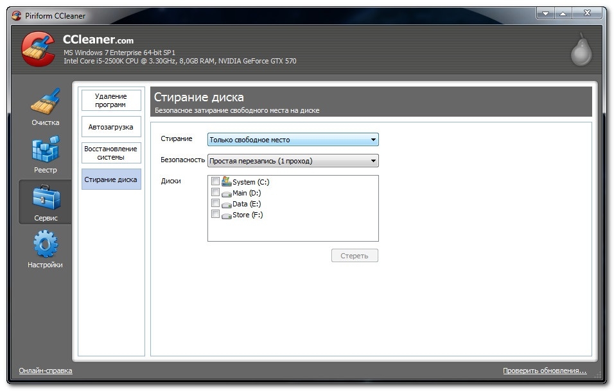Enable the System (C:) disk checkbox

(215, 181)
